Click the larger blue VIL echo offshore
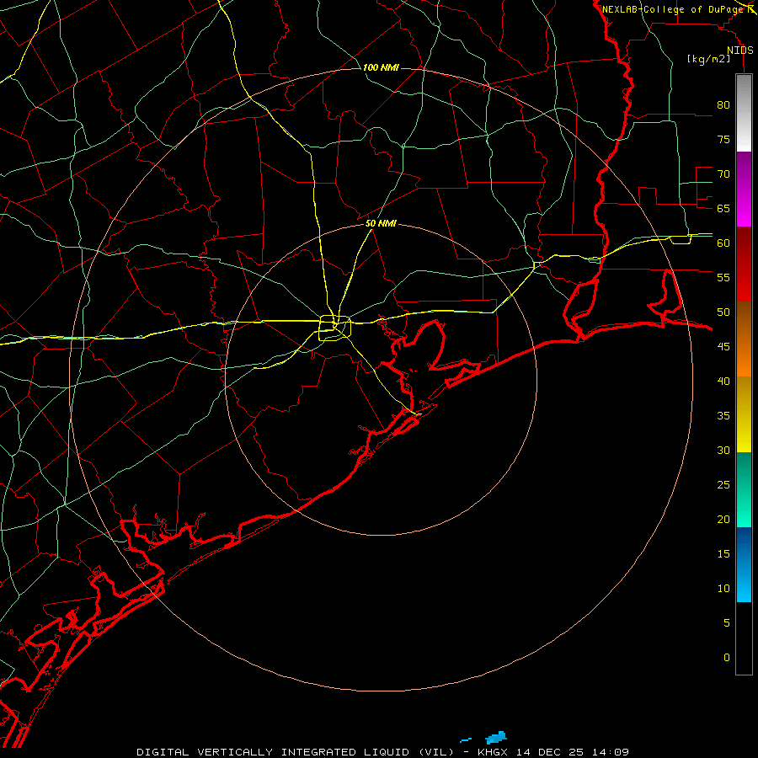Screen dimensions: 758x758 point(496,738)
